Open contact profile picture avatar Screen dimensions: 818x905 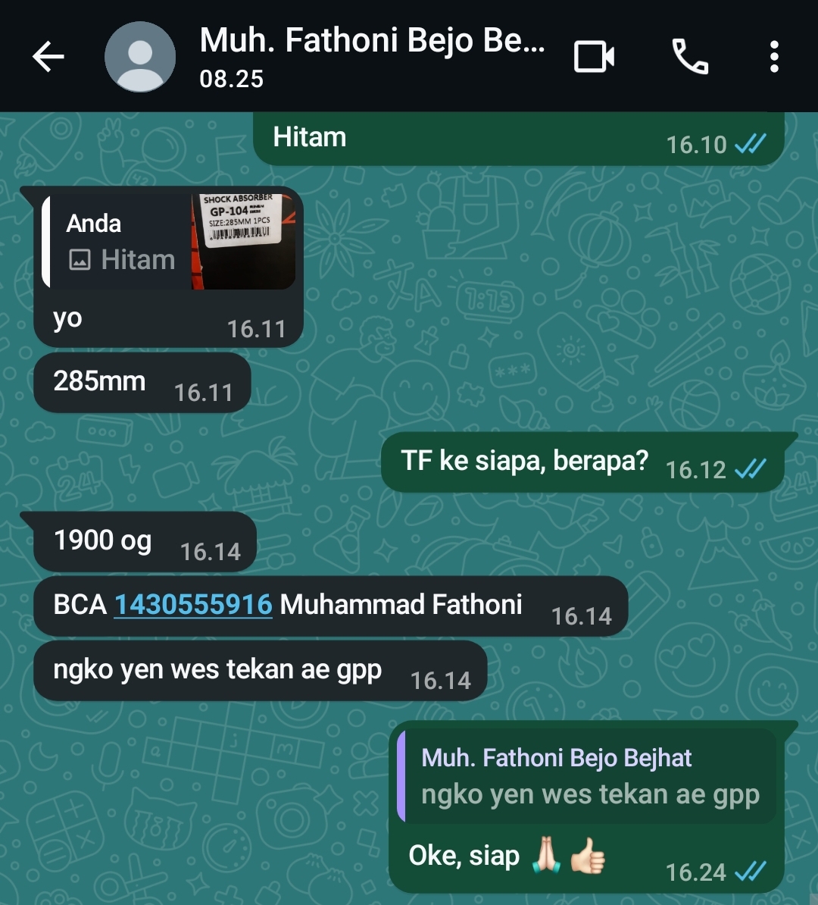140,57
